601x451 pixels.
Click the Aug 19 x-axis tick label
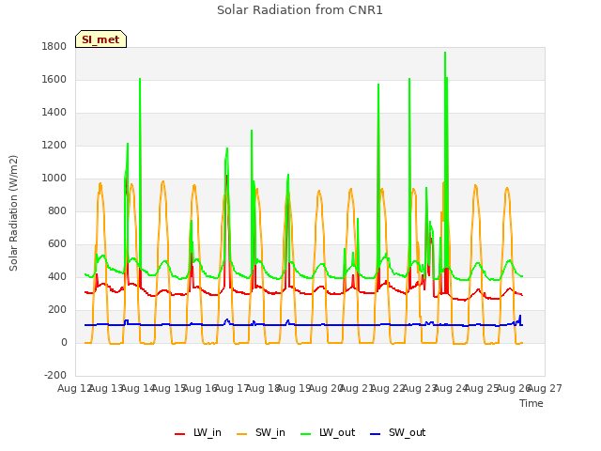(294, 388)
